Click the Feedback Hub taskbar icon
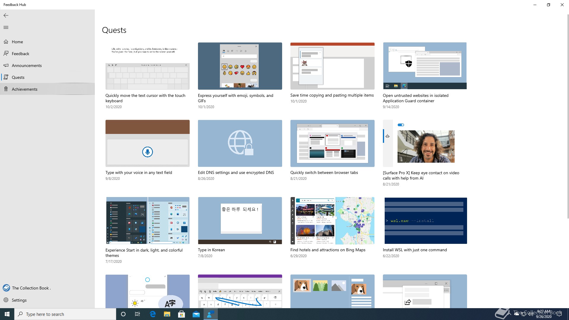569x320 pixels. 211,314
